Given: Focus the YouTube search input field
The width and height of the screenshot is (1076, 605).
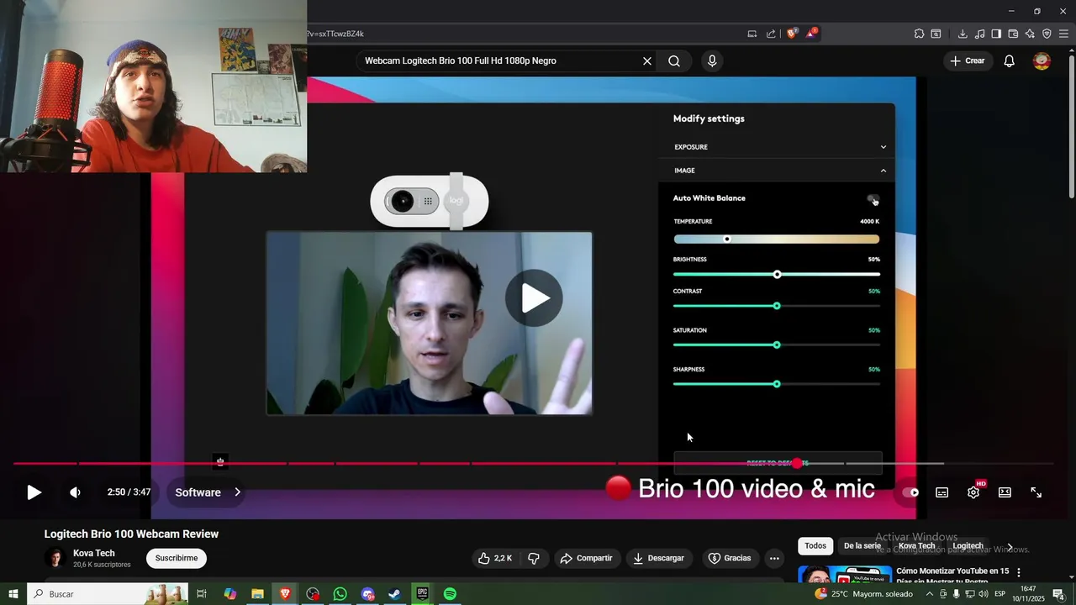Looking at the screenshot, I should 500,60.
